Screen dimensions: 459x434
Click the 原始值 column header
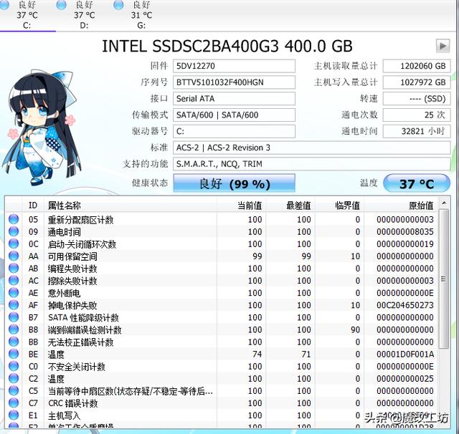point(402,206)
